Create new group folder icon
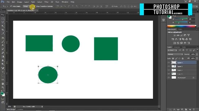This screenshot has width=199, height=111. click(186, 109)
